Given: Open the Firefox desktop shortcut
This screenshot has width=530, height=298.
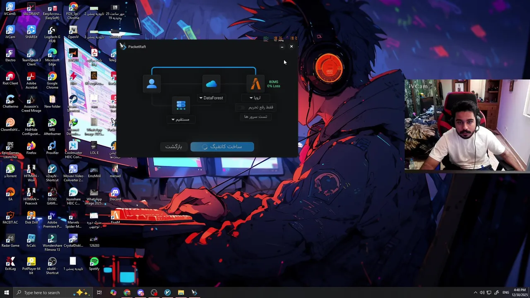Looking at the screenshot, I should (31, 149).
